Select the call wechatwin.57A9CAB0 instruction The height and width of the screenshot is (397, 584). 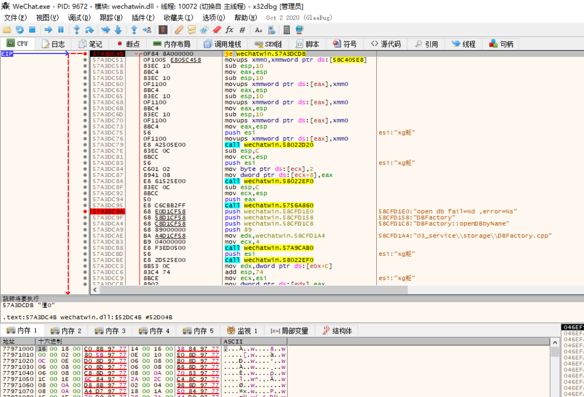point(269,248)
